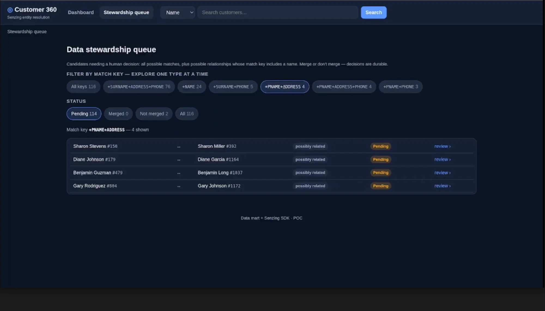Open the Name search-type dropdown
The image size is (545, 311).
[x=178, y=13]
